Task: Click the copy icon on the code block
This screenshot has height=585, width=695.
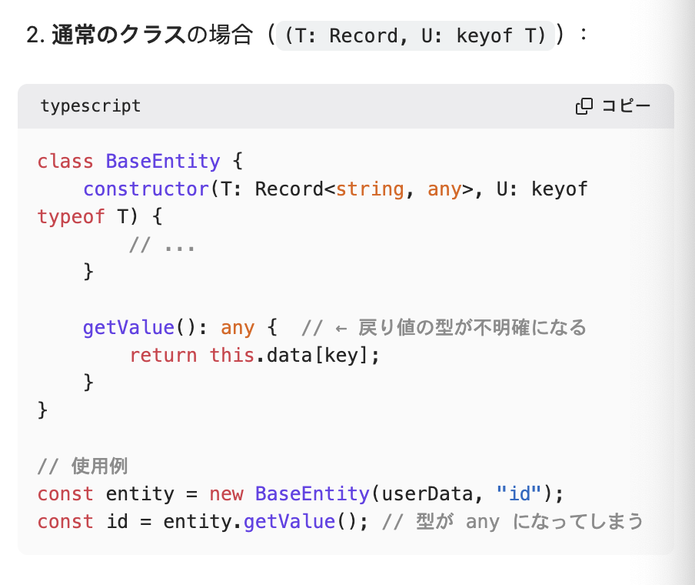Action: click(x=585, y=105)
